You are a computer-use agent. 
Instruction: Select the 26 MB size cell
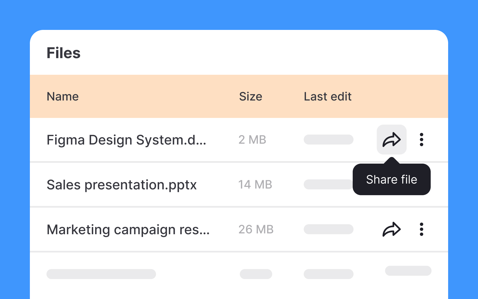pyautogui.click(x=256, y=230)
